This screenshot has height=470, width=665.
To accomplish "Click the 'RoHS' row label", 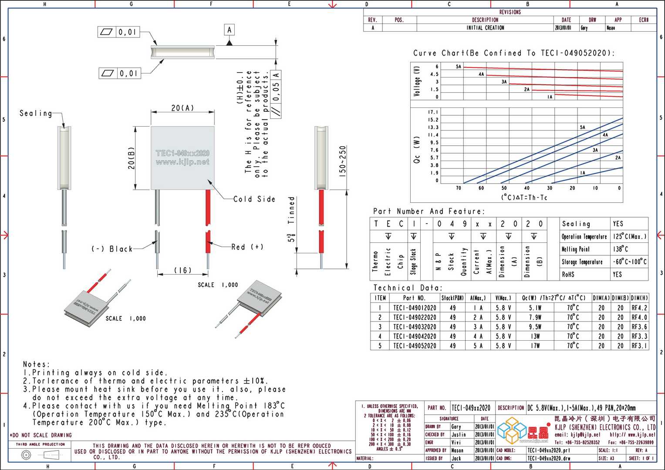I will point(568,275).
